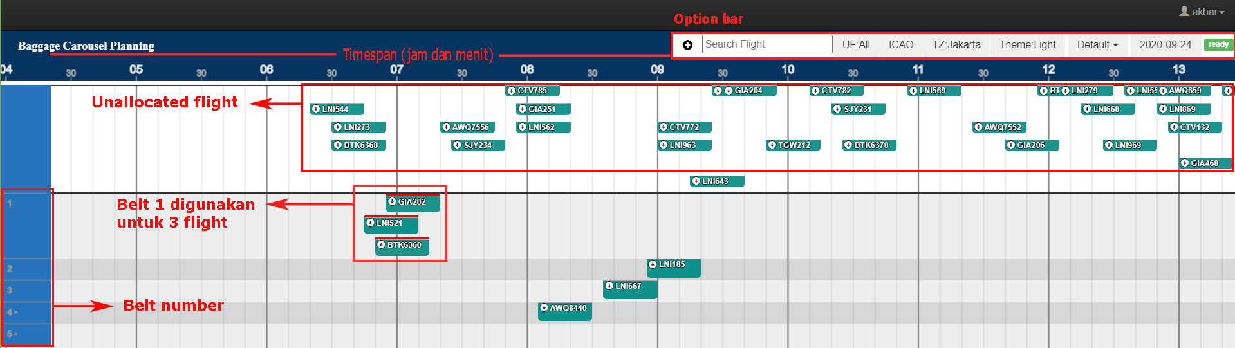
Task: Toggle the UF:All filter option
Action: click(x=856, y=44)
